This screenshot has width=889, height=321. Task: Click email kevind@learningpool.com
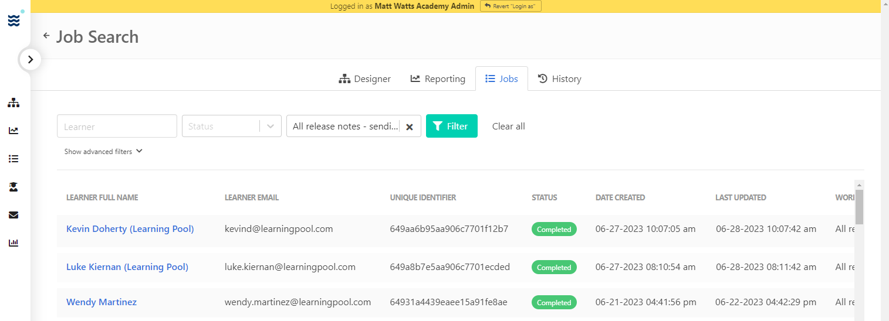[279, 229]
